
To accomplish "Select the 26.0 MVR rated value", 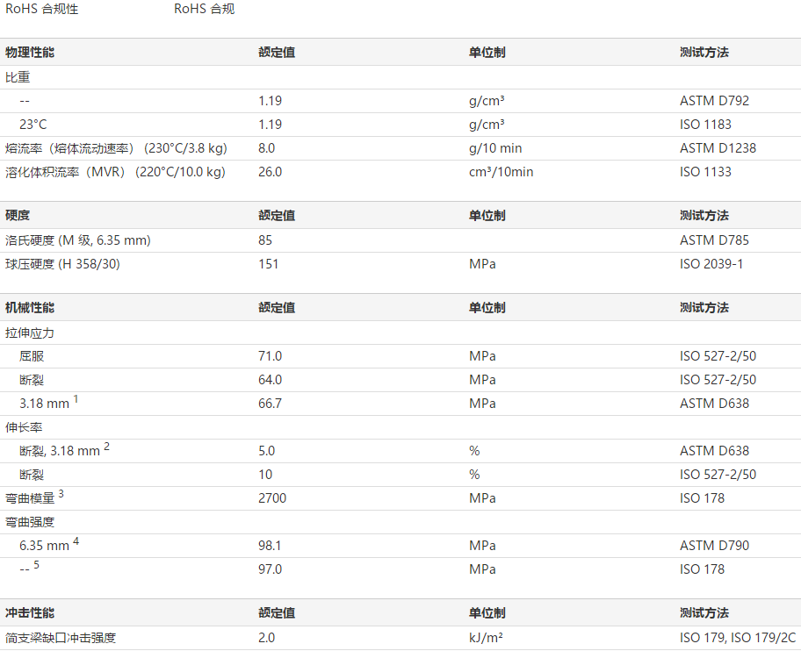I will [x=271, y=172].
